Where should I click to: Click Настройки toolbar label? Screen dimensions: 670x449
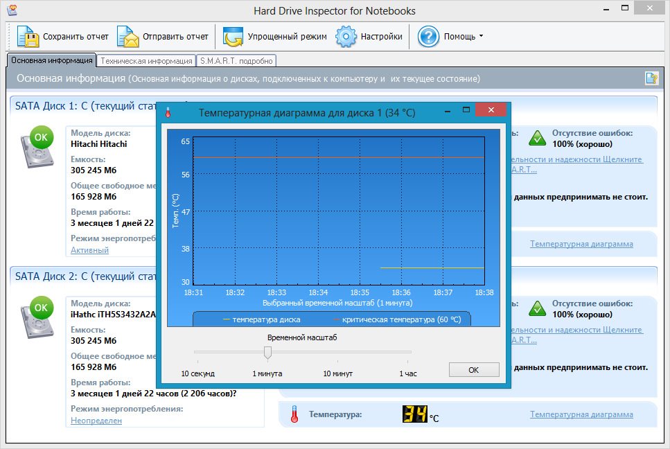[382, 37]
